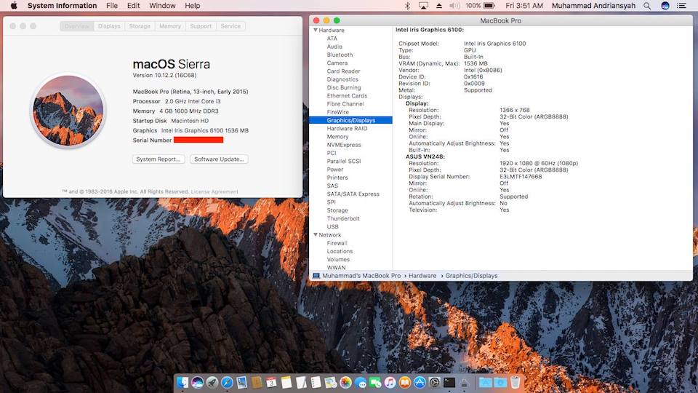Viewport: 698px width, 393px height.
Task: Click System Information chip icon in dock
Action: point(464,382)
